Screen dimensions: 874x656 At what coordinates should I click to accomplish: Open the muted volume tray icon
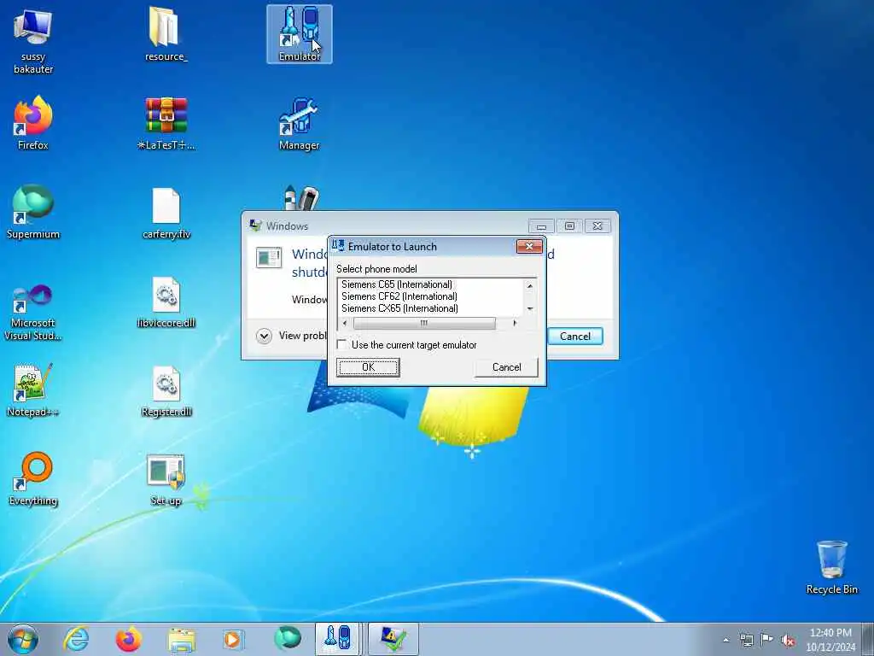(x=788, y=640)
